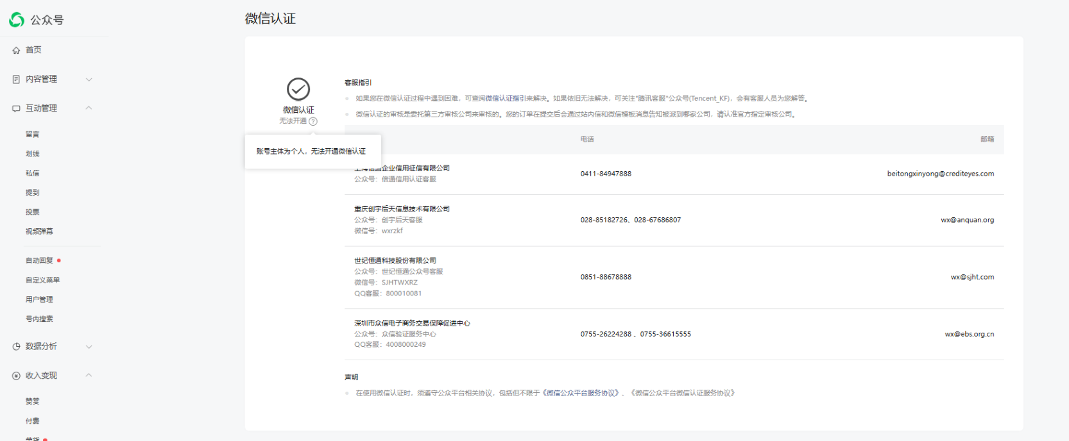Click the document icon beside 内容管理
This screenshot has height=441, width=1069.
(16, 79)
